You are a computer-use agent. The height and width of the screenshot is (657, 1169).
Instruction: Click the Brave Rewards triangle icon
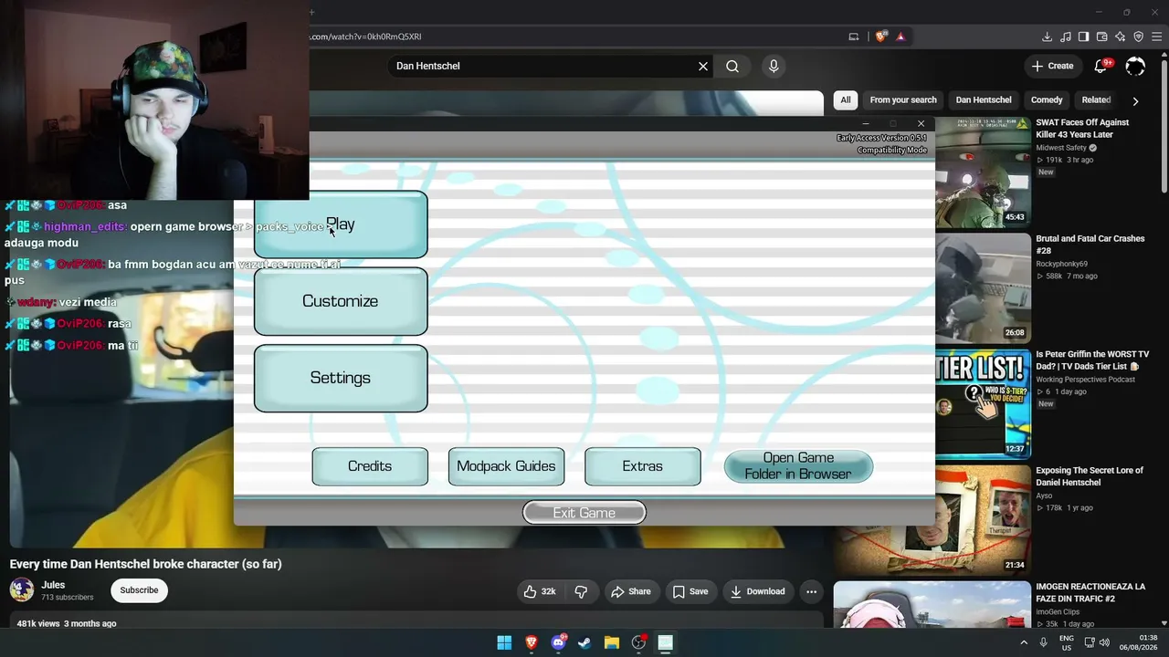point(900,36)
